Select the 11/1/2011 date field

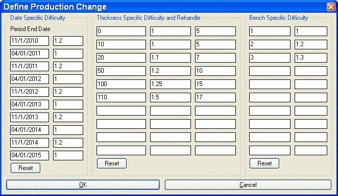pyautogui.click(x=30, y=66)
